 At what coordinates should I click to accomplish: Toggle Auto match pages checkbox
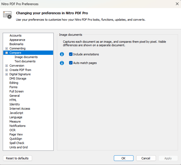click(x=71, y=63)
